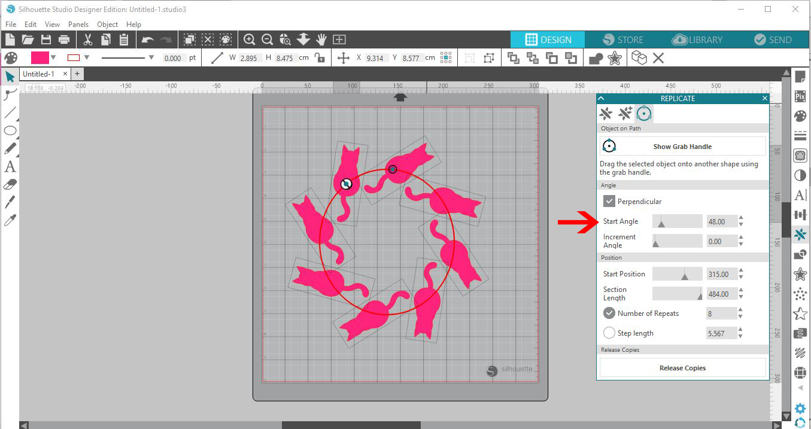
Task: Choose the Select arrow tool
Action: click(10, 77)
